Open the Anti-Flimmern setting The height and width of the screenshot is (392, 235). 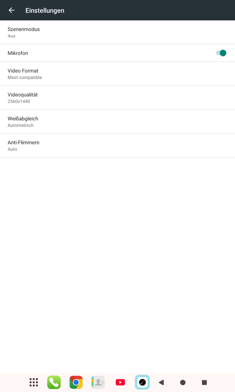coord(117,145)
